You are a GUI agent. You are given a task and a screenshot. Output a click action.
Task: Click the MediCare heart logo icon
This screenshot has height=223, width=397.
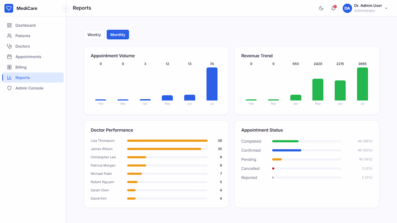9,8
